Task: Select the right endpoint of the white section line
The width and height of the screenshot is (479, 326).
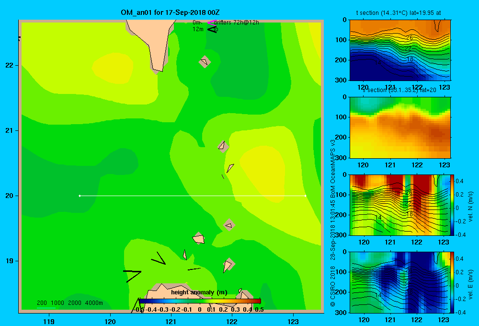Action: 306,196
